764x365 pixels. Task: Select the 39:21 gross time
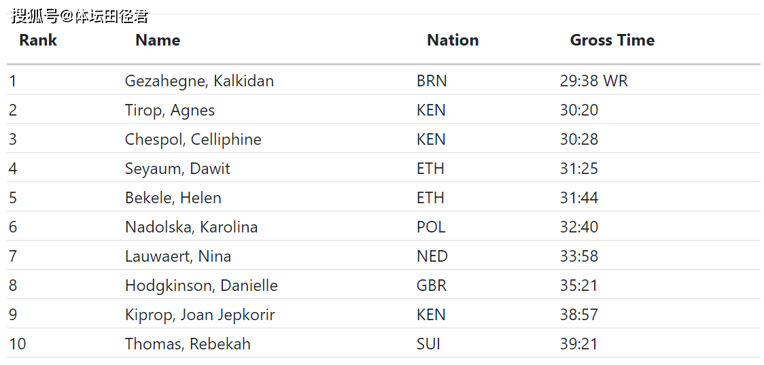click(578, 344)
